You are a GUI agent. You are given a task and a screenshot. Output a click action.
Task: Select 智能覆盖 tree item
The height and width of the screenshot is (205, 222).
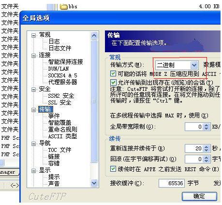click(x=59, y=122)
